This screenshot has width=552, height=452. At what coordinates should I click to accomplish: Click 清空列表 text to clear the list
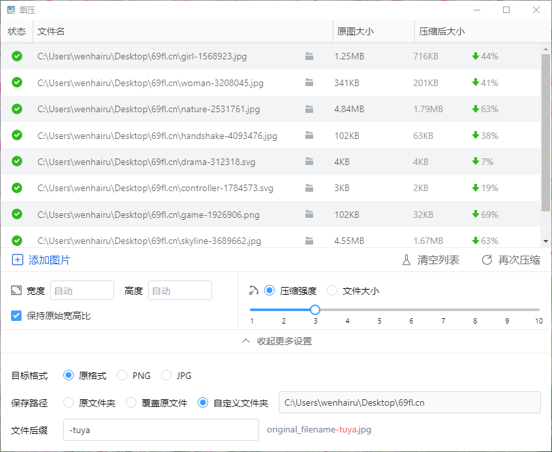(x=438, y=260)
